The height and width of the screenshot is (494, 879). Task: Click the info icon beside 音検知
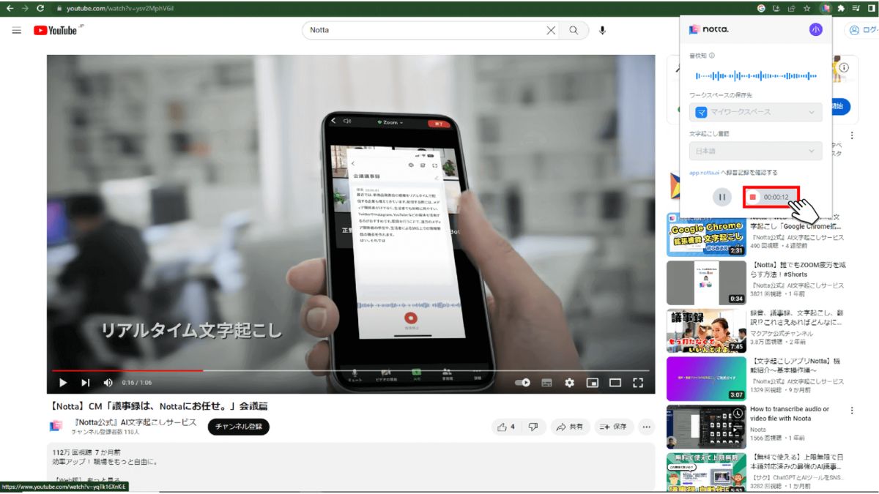712,55
